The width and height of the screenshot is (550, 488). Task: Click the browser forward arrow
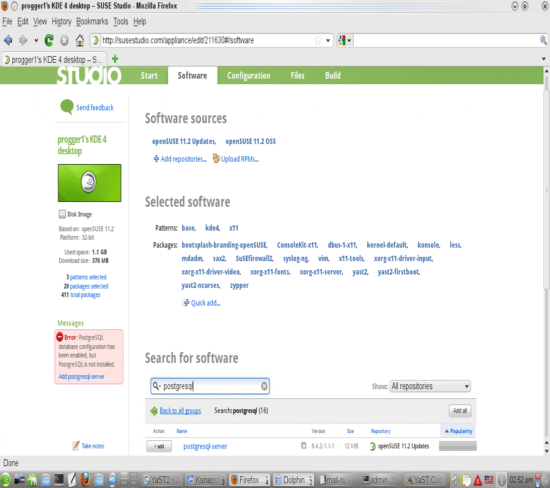(x=23, y=41)
